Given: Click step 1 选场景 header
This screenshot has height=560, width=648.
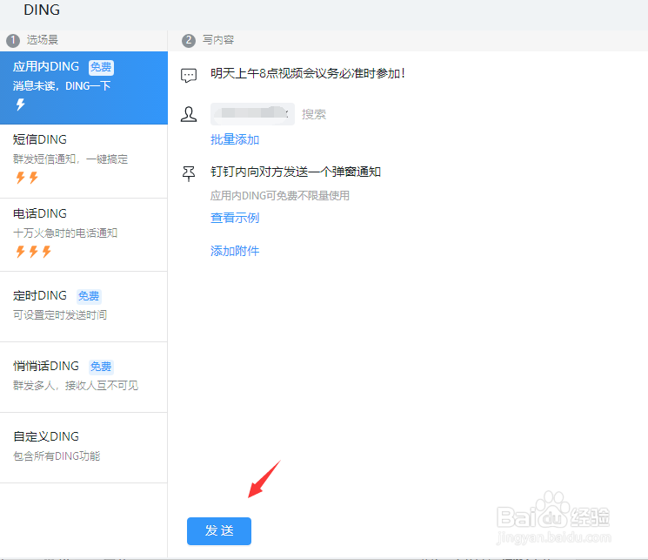Looking at the screenshot, I should [x=32, y=40].
